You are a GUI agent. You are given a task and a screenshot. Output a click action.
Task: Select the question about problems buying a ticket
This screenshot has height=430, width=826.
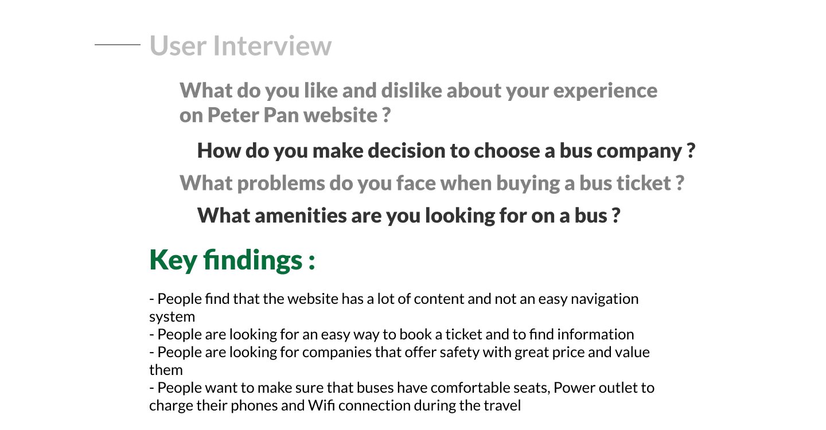[431, 183]
